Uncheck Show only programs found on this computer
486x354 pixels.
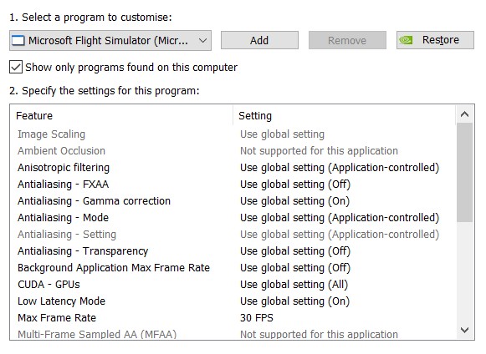click(x=16, y=67)
